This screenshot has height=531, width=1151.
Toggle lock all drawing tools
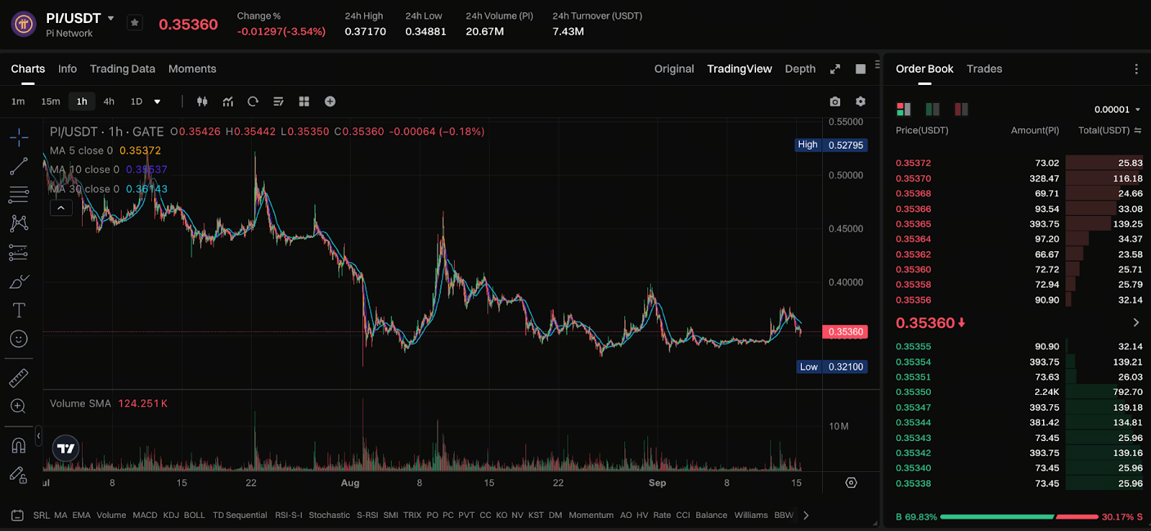coord(19,475)
